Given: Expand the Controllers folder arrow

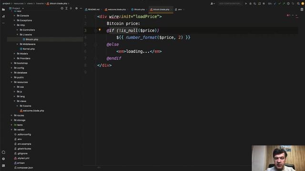Looking at the screenshot, I should tap(17, 30).
